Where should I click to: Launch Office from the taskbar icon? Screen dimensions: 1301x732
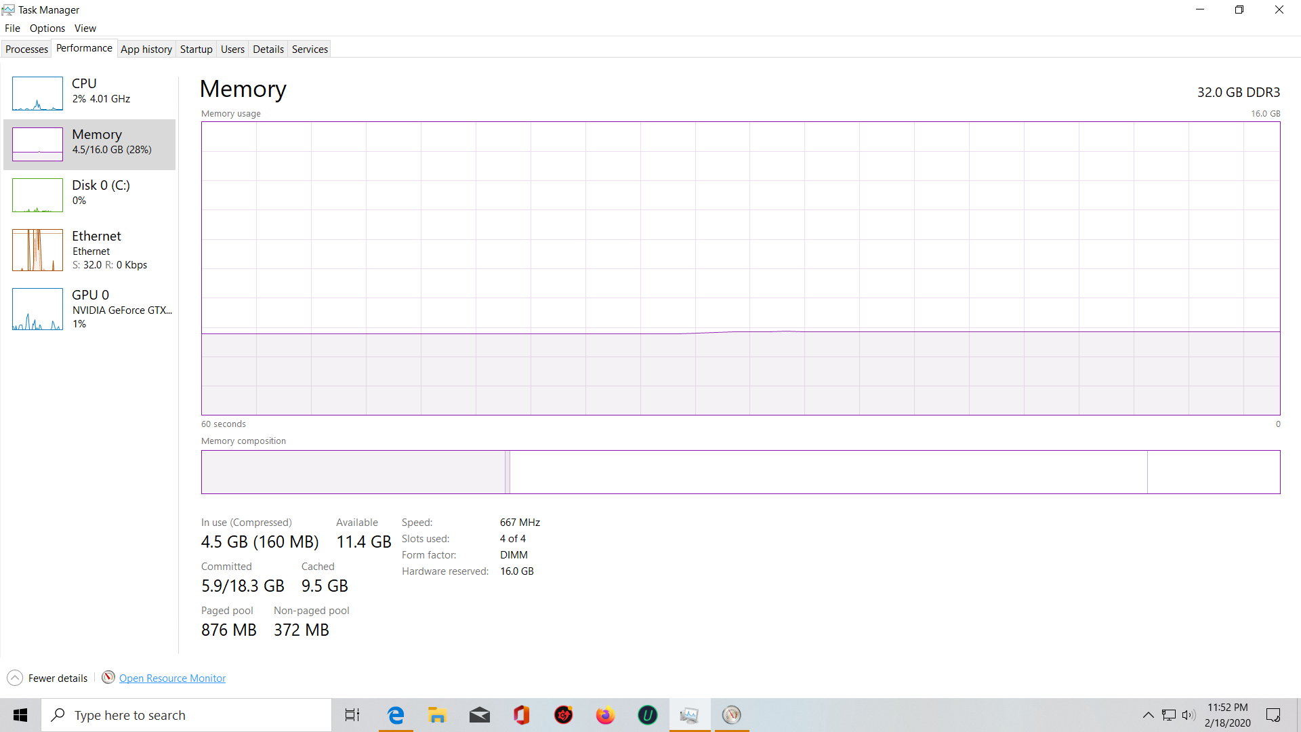(521, 715)
